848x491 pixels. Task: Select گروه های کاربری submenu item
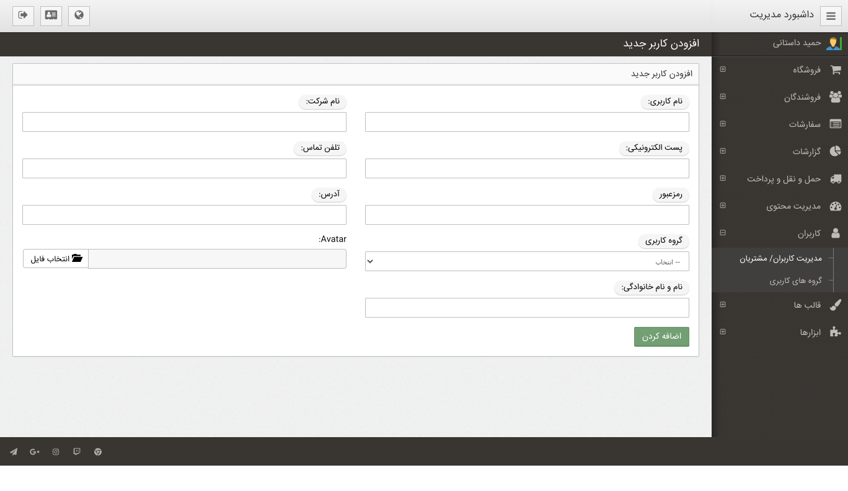point(795,281)
